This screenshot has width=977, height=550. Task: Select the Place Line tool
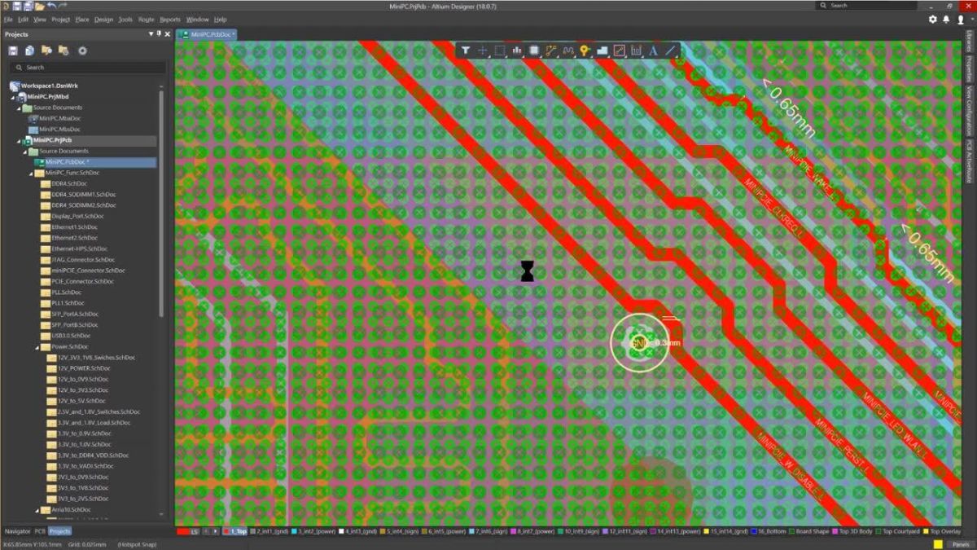pos(672,50)
